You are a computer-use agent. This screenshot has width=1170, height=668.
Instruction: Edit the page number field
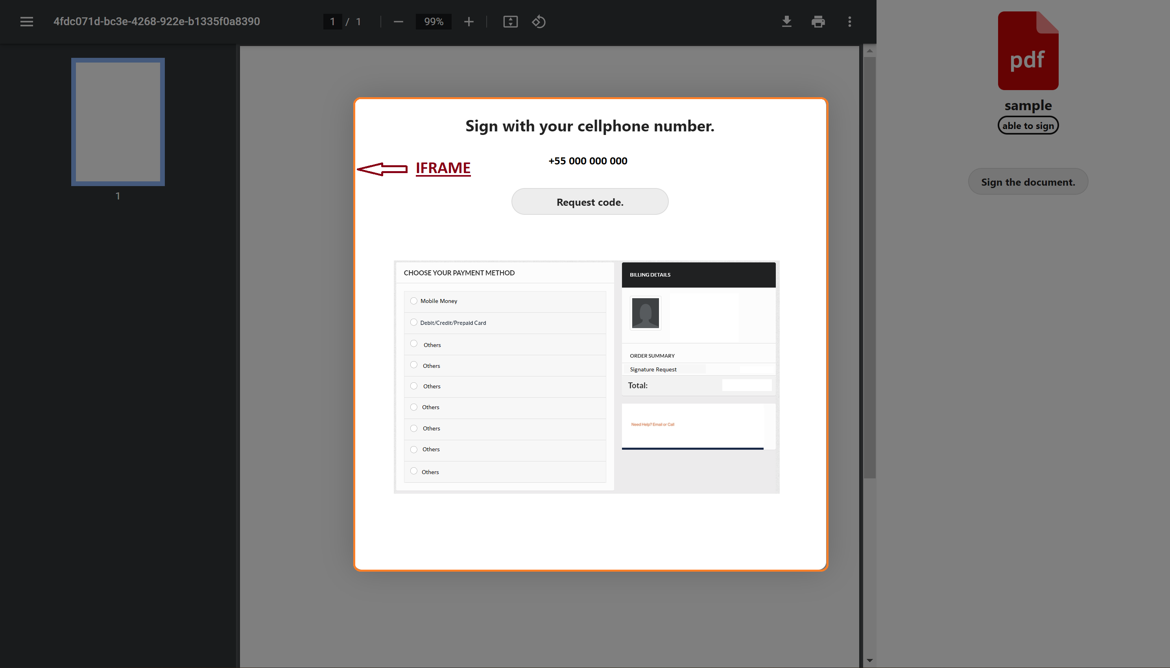point(332,22)
